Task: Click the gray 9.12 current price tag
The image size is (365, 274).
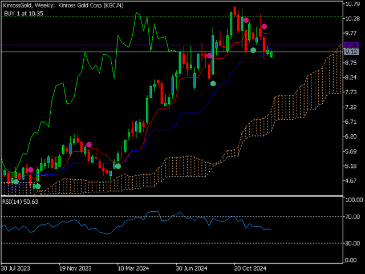Action: point(351,51)
